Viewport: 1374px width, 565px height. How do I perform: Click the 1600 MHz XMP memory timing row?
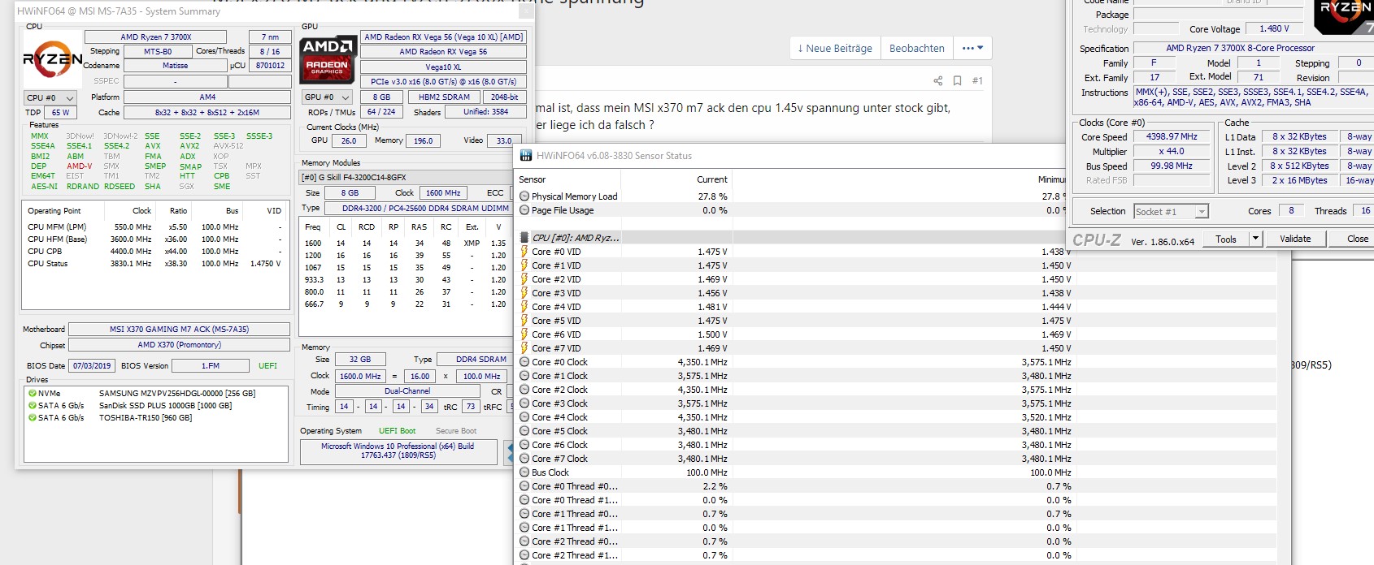click(406, 243)
